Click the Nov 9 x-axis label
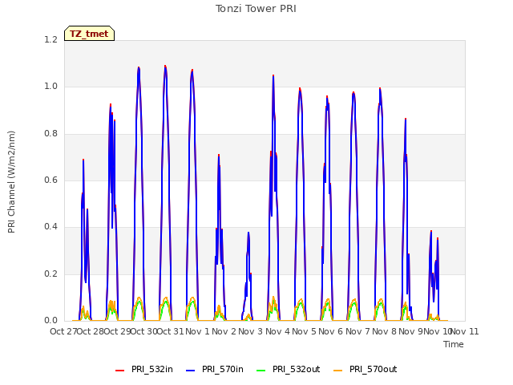Screen dimensions: 513x385 (x=410, y=331)
